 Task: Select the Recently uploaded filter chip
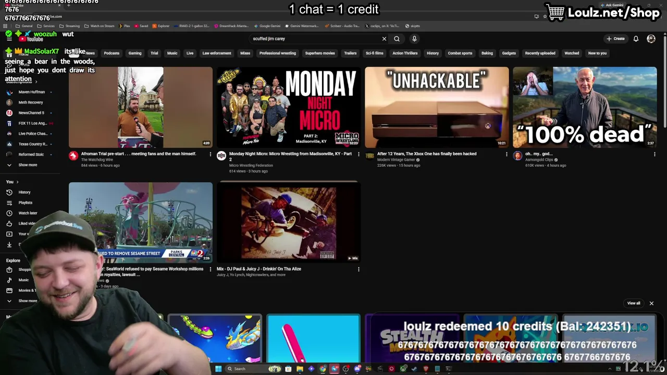point(540,53)
